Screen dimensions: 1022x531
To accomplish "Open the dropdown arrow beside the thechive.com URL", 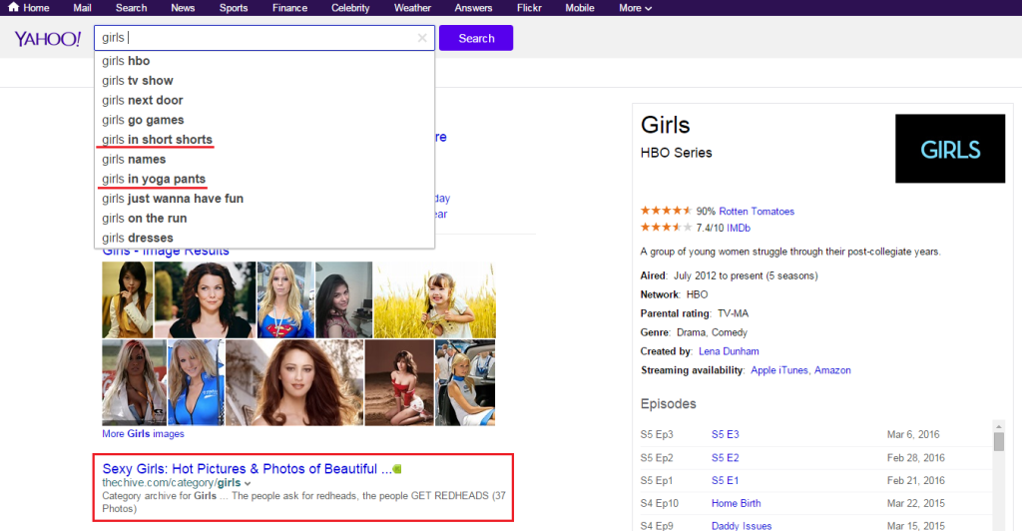I will pos(248,484).
